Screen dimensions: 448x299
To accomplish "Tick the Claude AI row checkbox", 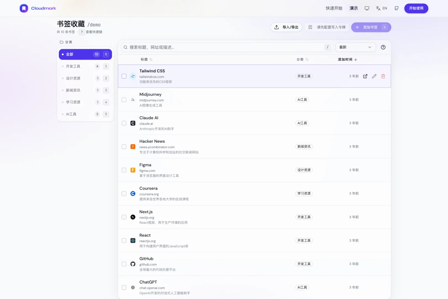I will (124, 123).
